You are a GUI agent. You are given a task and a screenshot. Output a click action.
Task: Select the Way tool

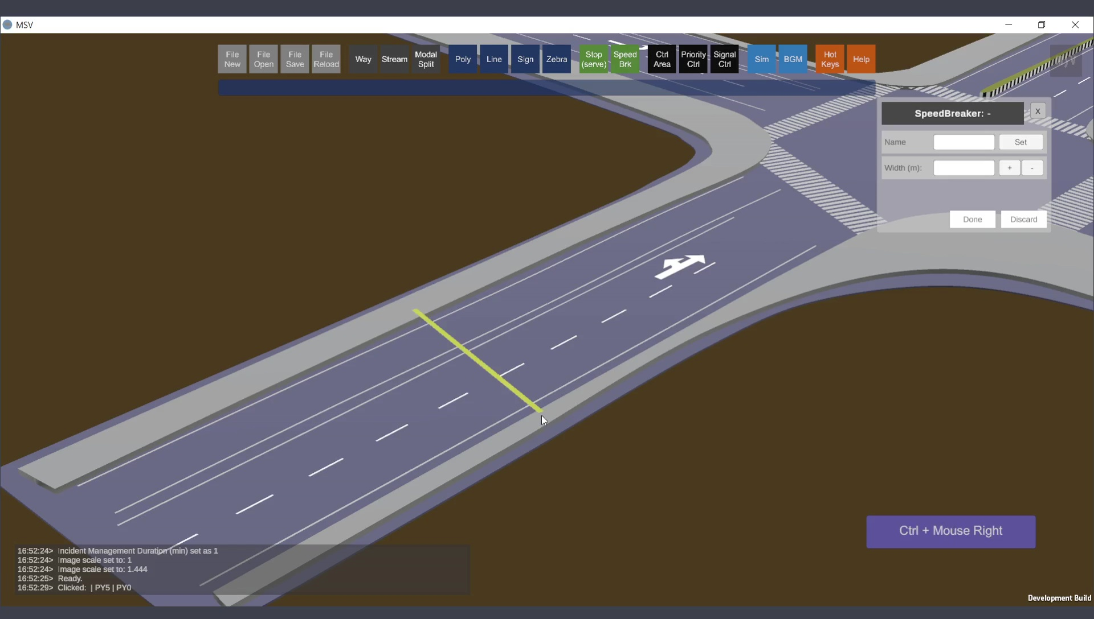(363, 59)
